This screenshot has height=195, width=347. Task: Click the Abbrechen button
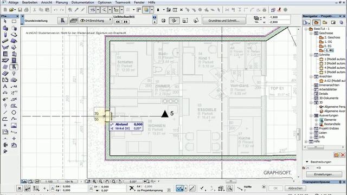coord(295,188)
